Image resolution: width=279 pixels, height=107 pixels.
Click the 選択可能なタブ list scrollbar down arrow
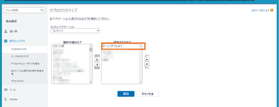point(90,82)
